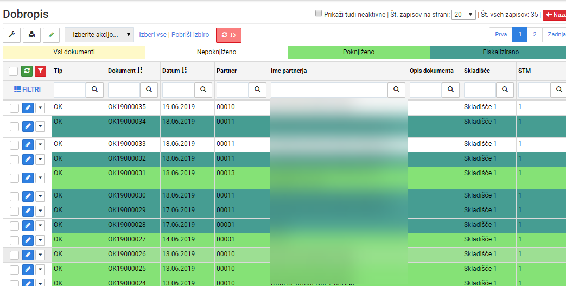The height and width of the screenshot is (286, 566).
Task: Expand row actions arrow for OK19000027
Action: pyautogui.click(x=40, y=240)
